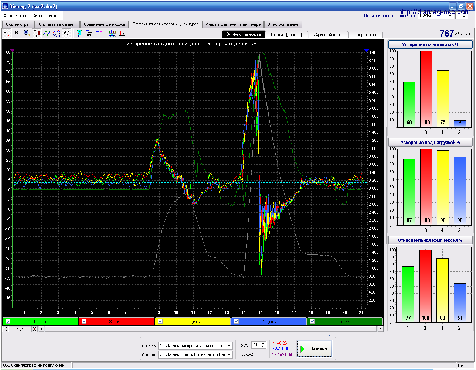The width and height of the screenshot is (476, 370).
Task: Select the Зубчатый диск sub-tab
Action: point(328,34)
